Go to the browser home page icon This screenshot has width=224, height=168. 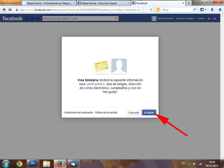220,10
